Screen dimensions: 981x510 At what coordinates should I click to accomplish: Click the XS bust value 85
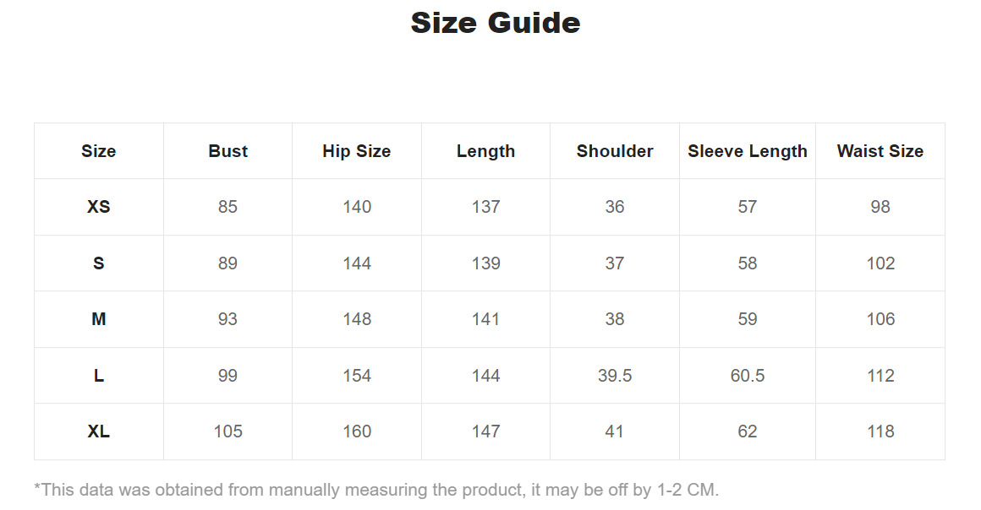[227, 207]
